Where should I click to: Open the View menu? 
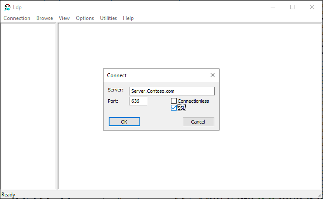(64, 18)
